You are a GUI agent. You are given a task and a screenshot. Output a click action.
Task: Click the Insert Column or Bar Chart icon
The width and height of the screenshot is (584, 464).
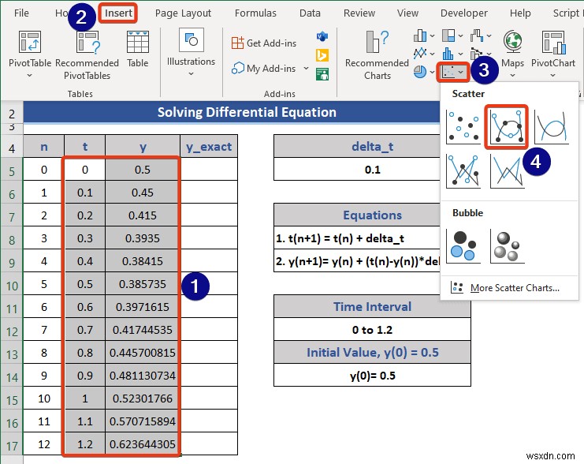420,36
